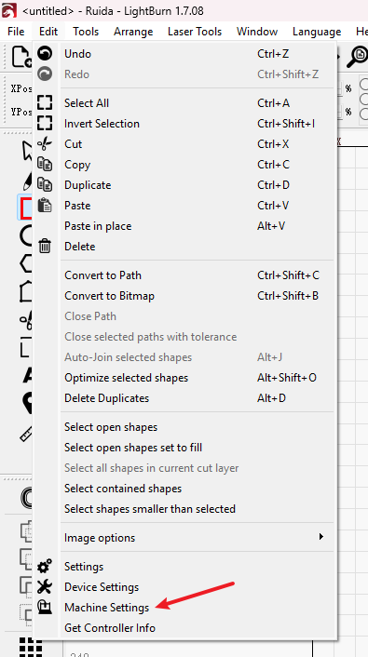368x657 pixels.
Task: Click the Ctrl+V shortcut text
Action: tap(274, 206)
